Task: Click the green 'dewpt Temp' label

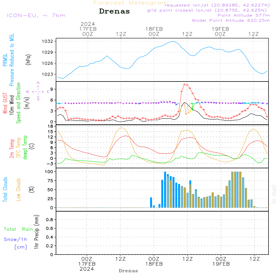Action: [25, 147]
